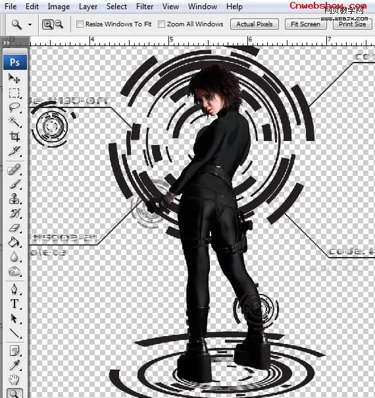Open the View menu
The image size is (375, 398).
[x=170, y=7]
